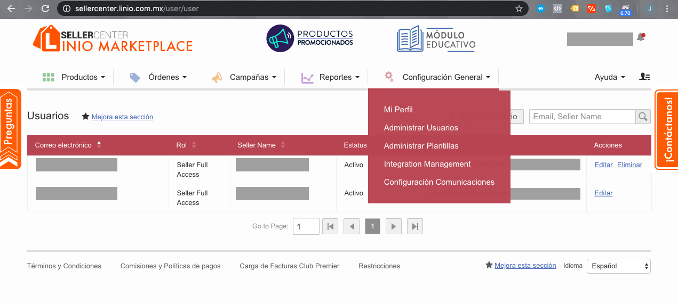678x304 pixels.
Task: Sort users by the Seller Name column
Action: (x=261, y=145)
